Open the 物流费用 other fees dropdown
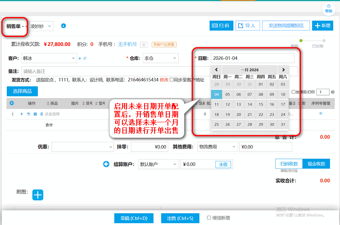 pos(217,147)
